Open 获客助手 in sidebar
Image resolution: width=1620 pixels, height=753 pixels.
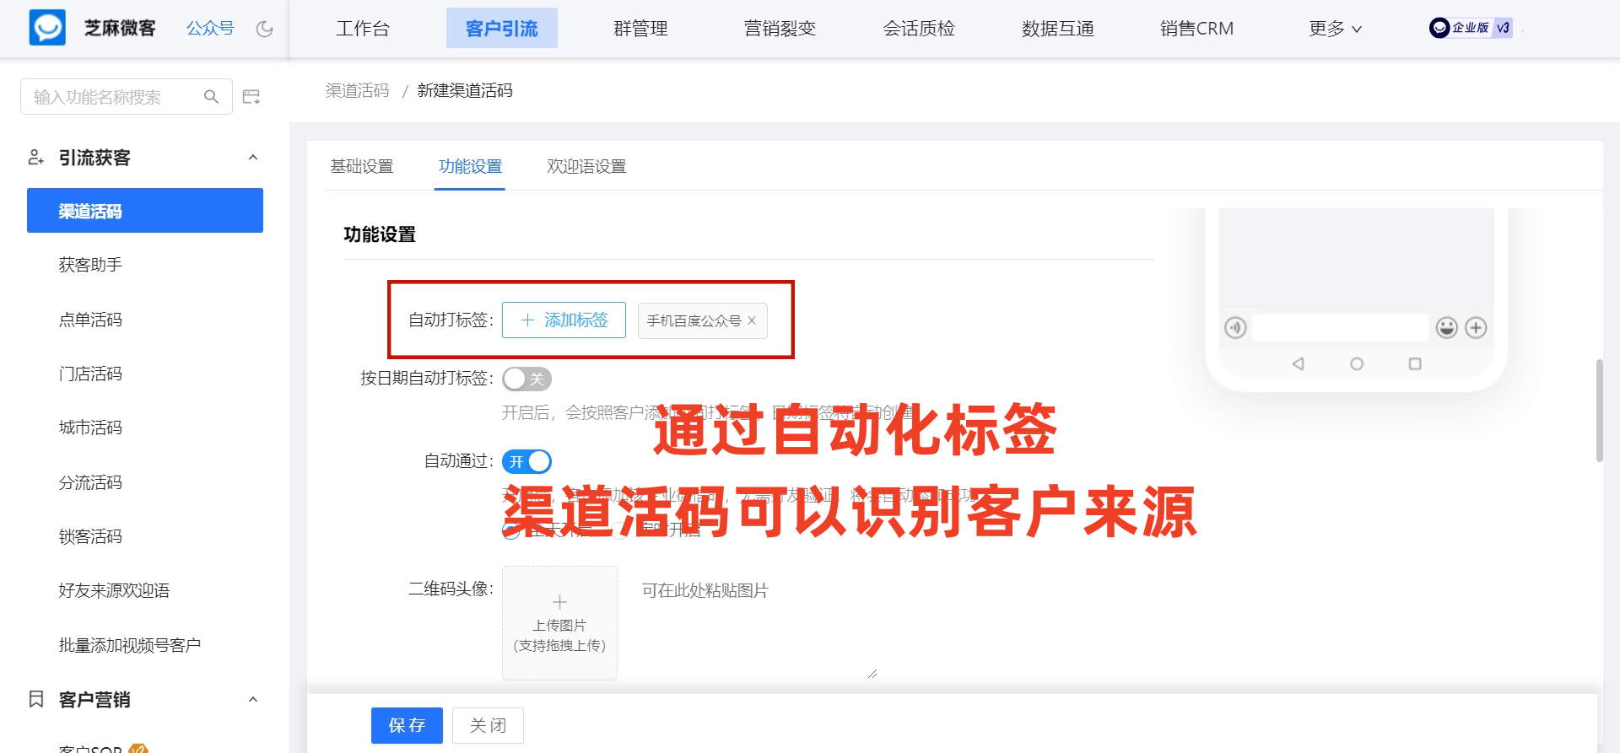(90, 265)
